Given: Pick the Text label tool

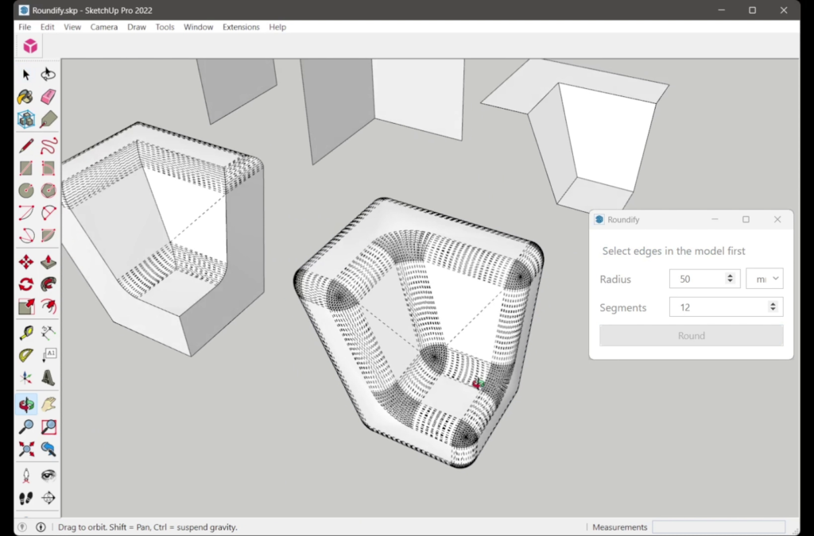Looking at the screenshot, I should pos(48,355).
